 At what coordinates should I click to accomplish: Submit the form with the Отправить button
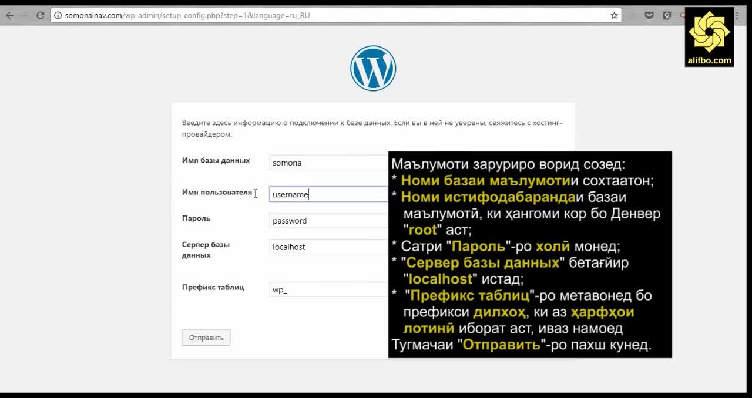(206, 338)
